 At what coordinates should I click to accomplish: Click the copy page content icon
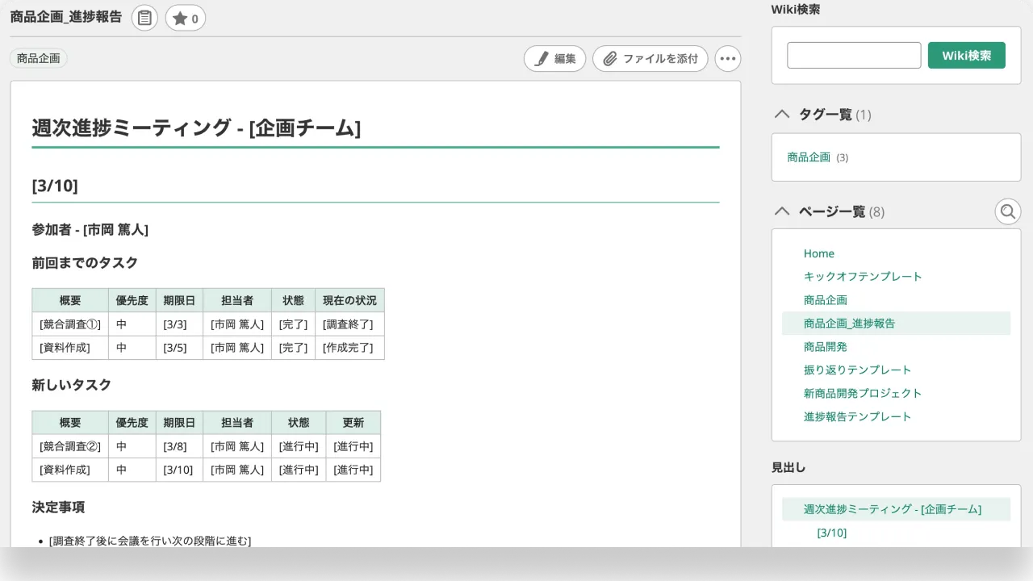tap(144, 17)
